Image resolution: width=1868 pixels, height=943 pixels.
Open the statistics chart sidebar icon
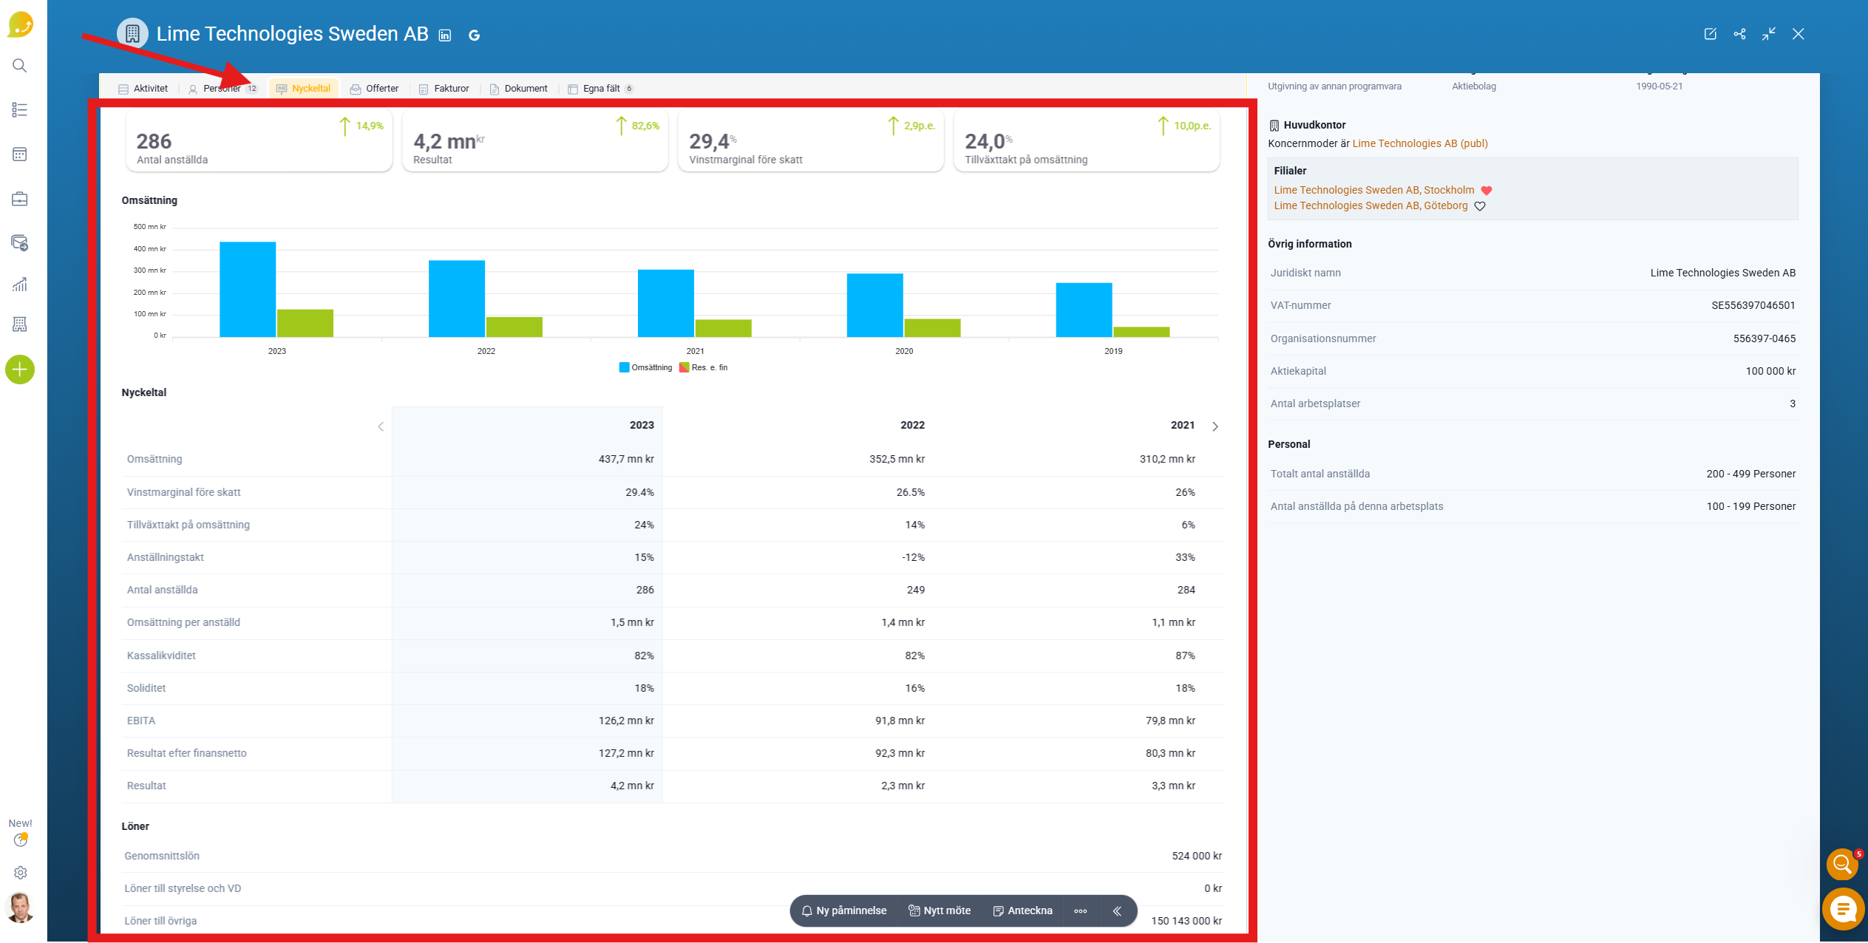pyautogui.click(x=20, y=285)
